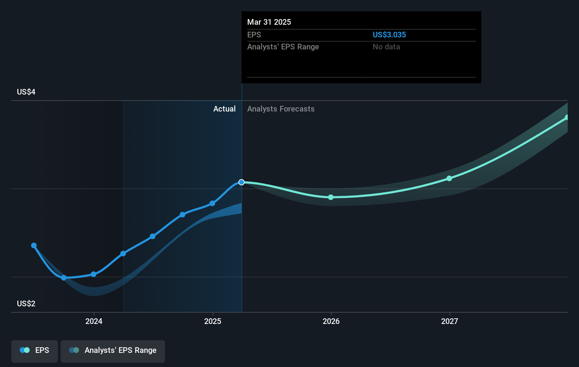Click the 2024 x-axis label

[94, 321]
